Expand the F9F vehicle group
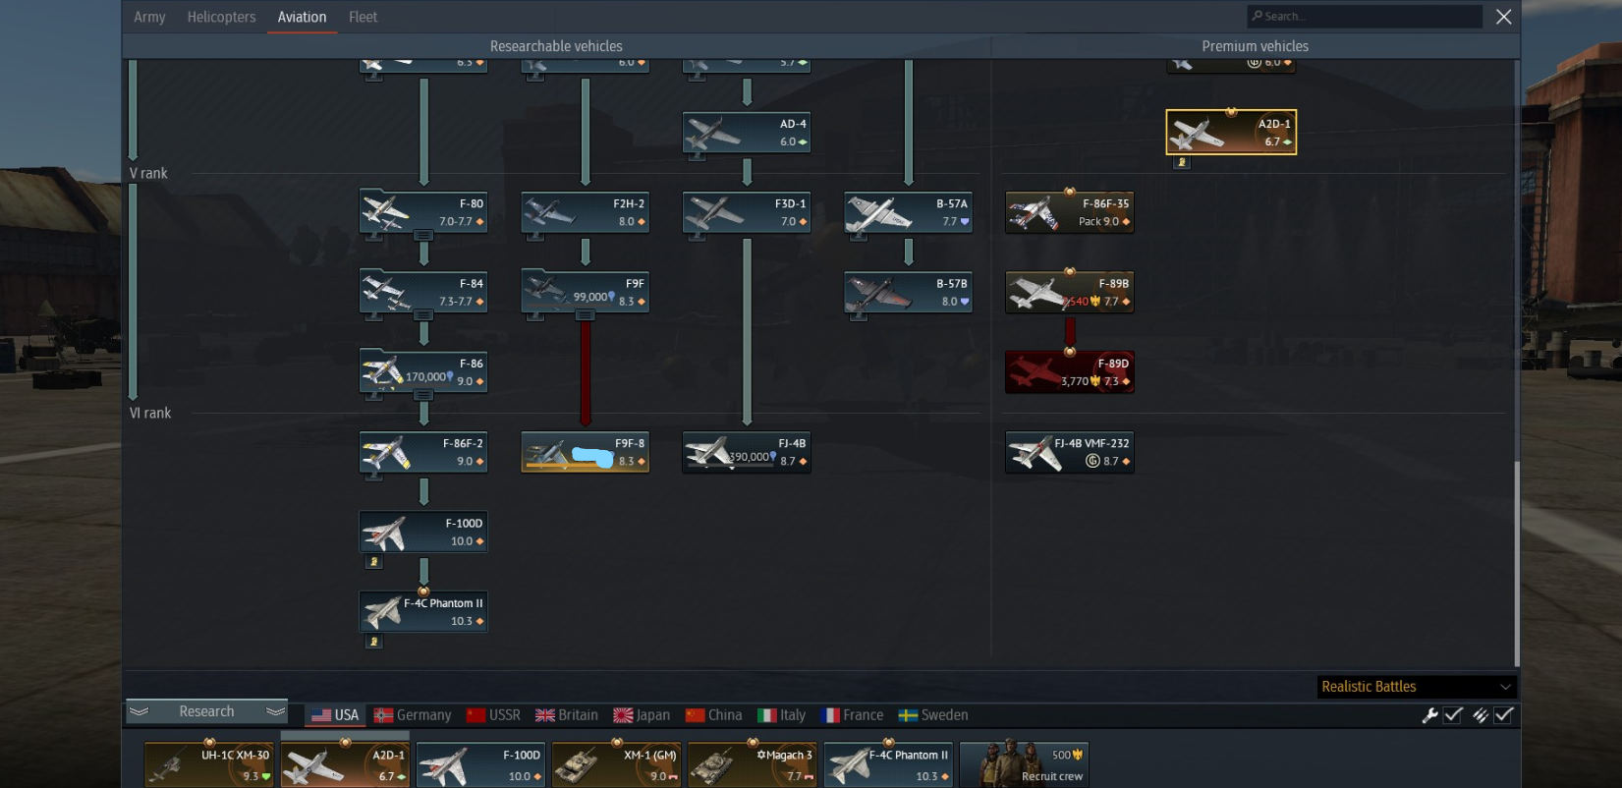This screenshot has height=788, width=1622. 586,314
